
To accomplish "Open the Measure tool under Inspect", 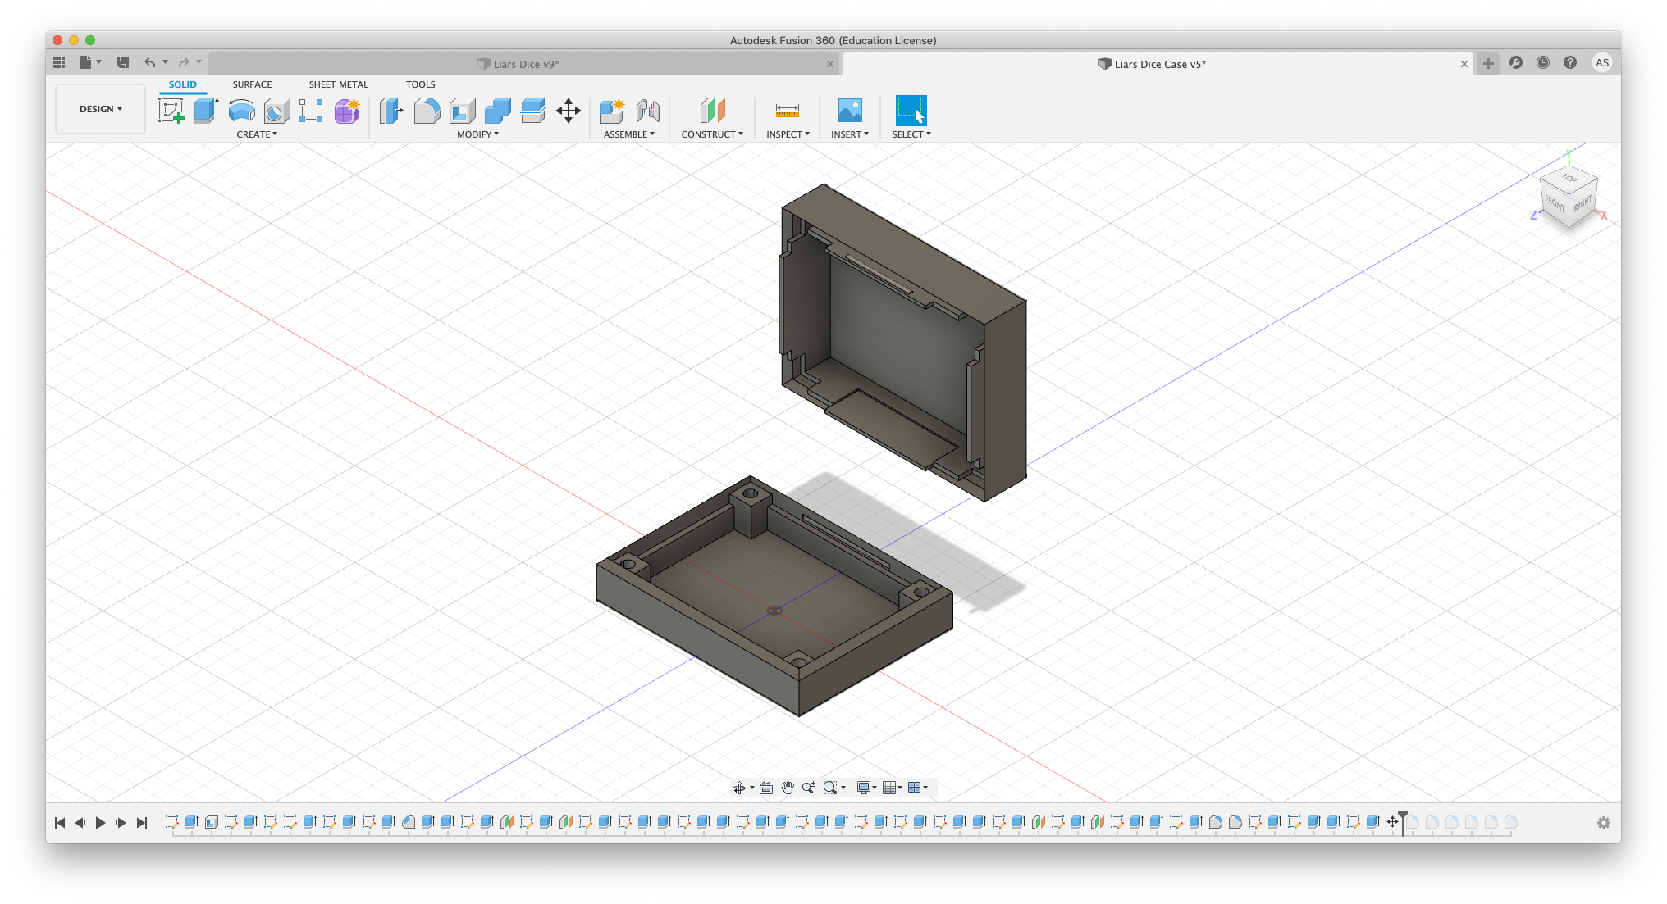I will click(x=787, y=111).
